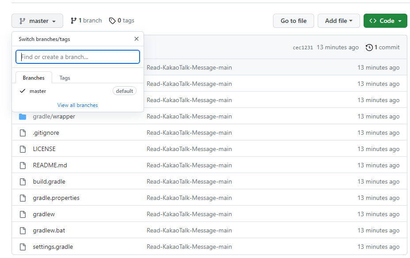410x258 pixels.
Task: Open the .gitignore file
Action: pyautogui.click(x=46, y=133)
